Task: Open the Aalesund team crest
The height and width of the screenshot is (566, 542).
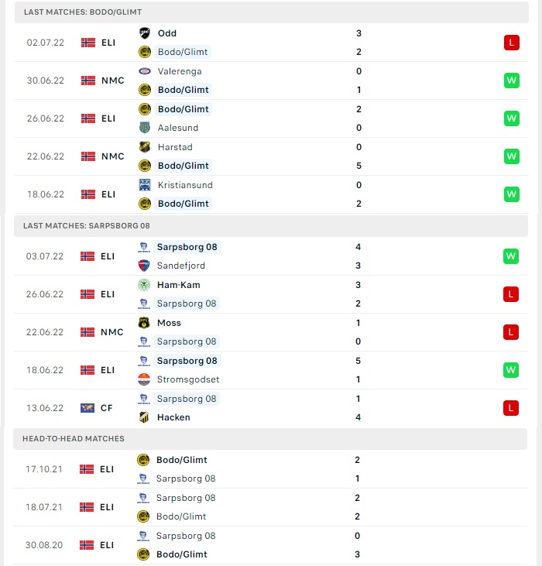Action: point(145,128)
